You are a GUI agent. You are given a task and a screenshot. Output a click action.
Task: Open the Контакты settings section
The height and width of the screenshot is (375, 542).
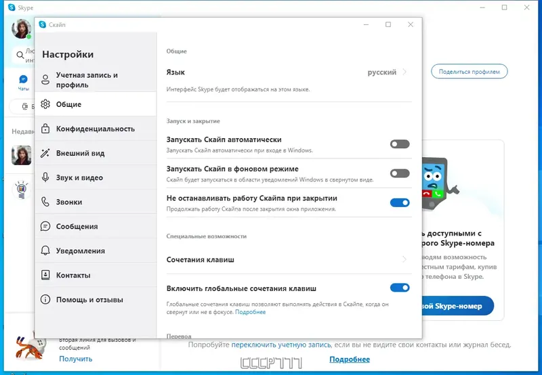point(96,275)
